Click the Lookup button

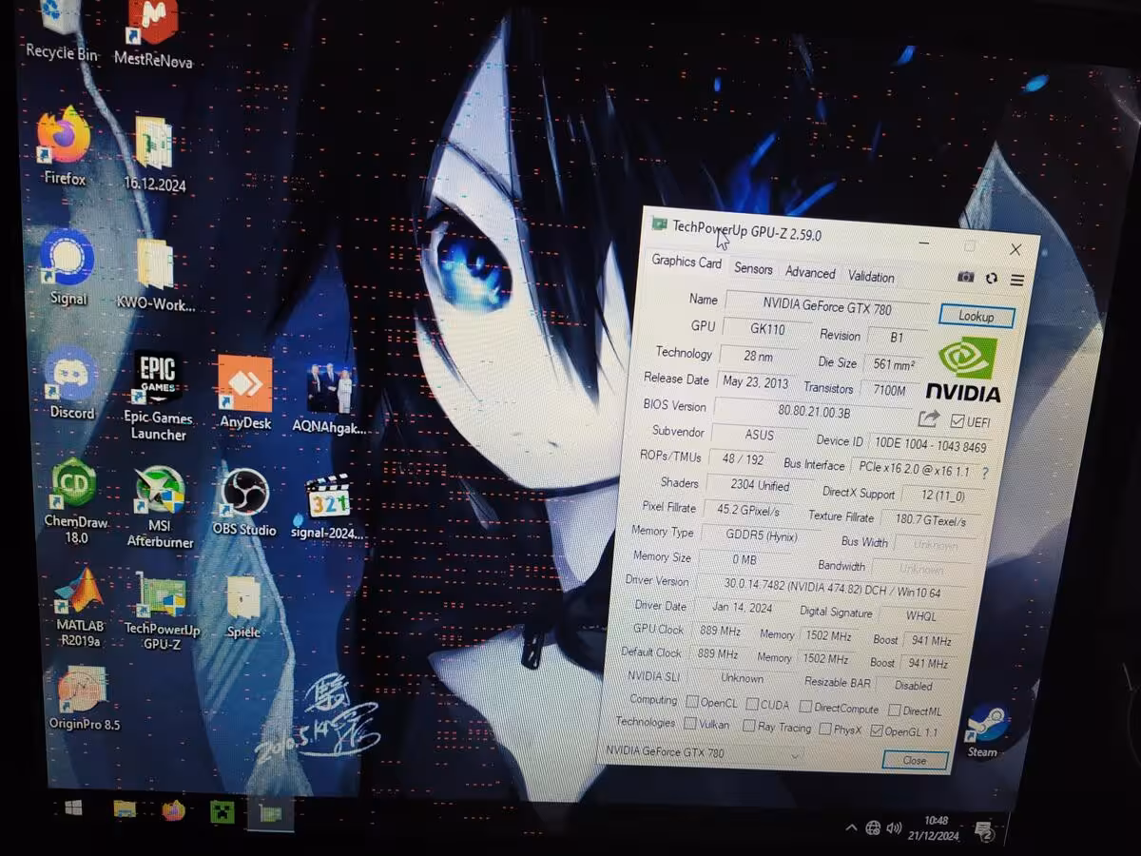(976, 317)
